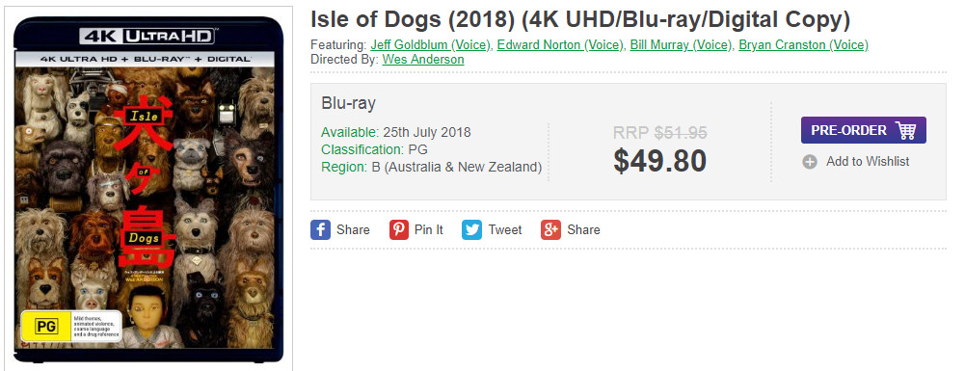Screen dimensions: 965x371
Task: Follow the Wes Anderson director link
Action: coord(423,60)
